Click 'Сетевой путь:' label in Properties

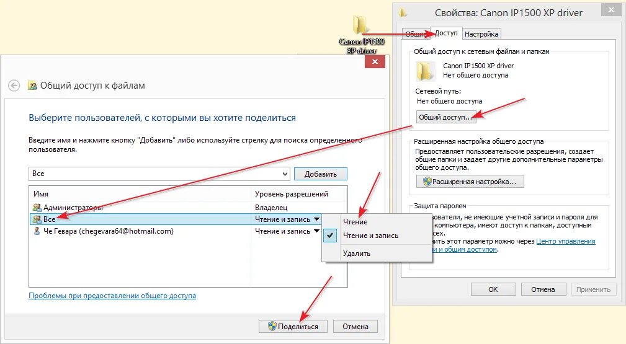(x=438, y=91)
